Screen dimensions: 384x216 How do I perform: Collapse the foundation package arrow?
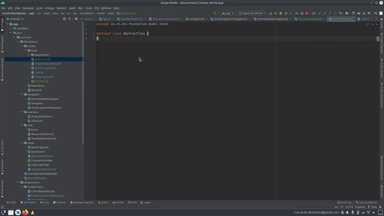point(17,41)
